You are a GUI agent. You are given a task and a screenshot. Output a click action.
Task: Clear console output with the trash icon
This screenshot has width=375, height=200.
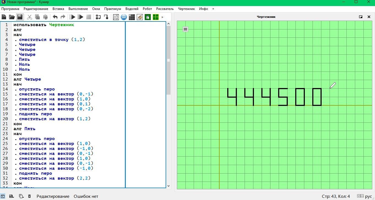[x=29, y=196]
